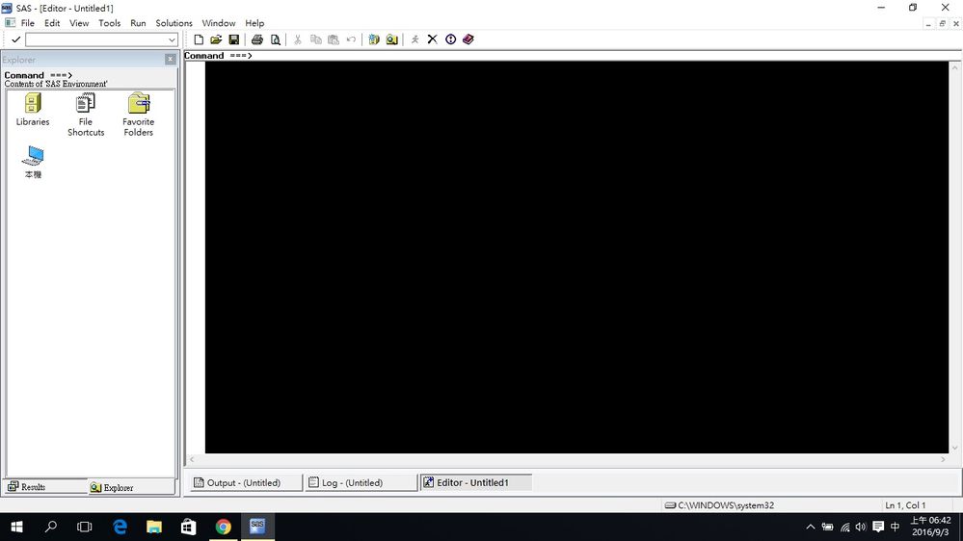Open the File menu
Viewport: 963px width, 541px height.
28,23
